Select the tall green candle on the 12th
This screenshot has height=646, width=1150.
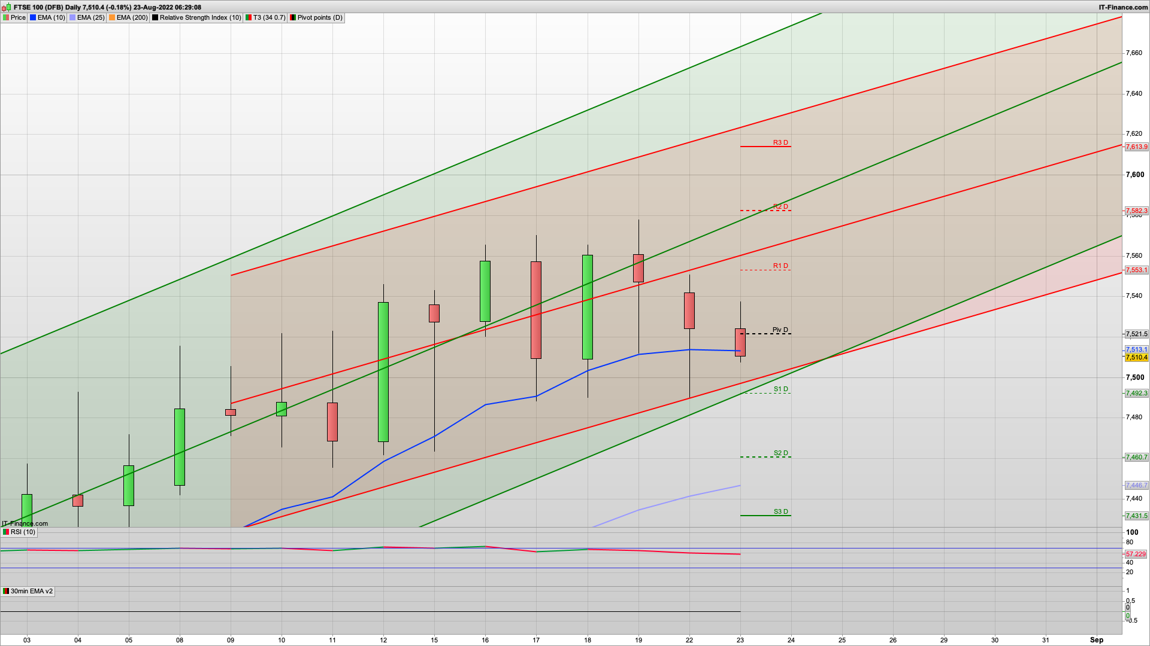coord(383,372)
